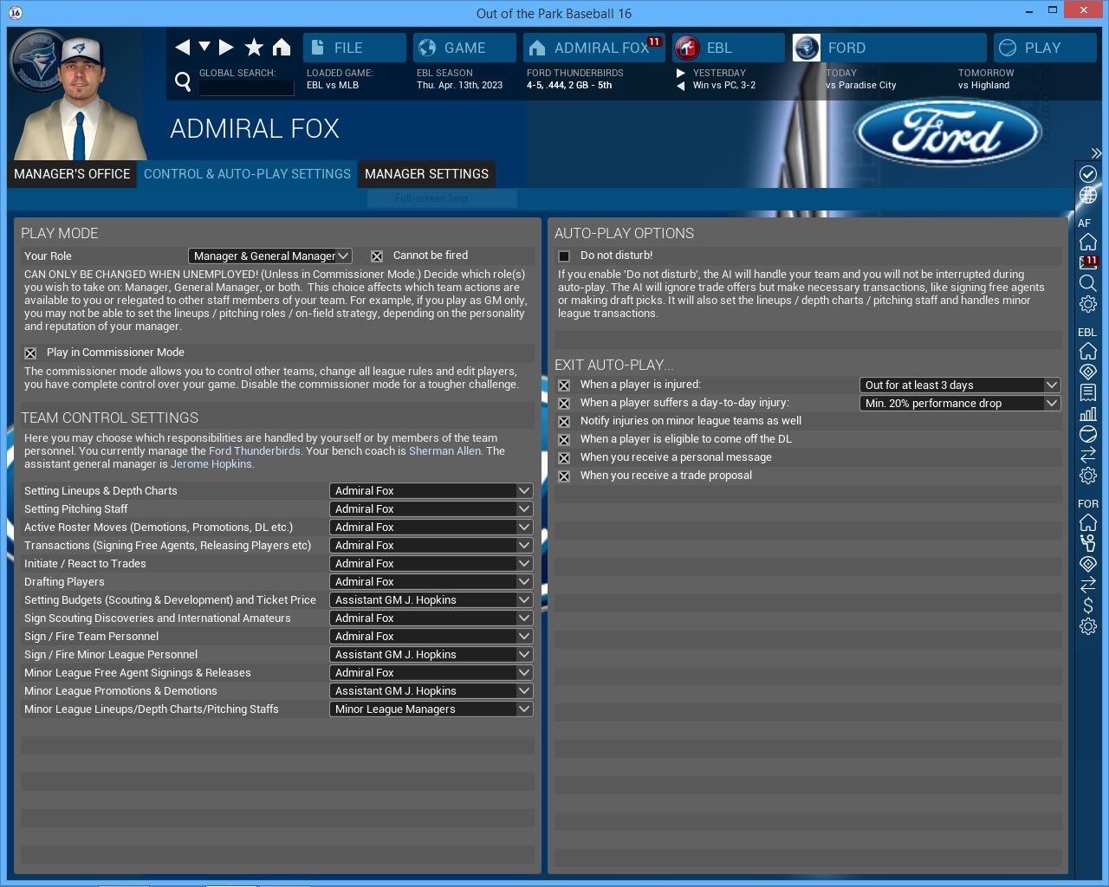Switch to Manager's Office tab
The height and width of the screenshot is (887, 1109).
(72, 174)
